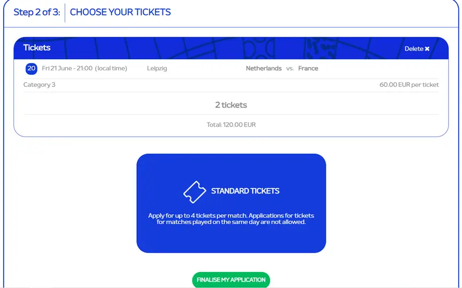Click the ticket icon in Standard Tickets
This screenshot has height=288, width=462.
[194, 192]
